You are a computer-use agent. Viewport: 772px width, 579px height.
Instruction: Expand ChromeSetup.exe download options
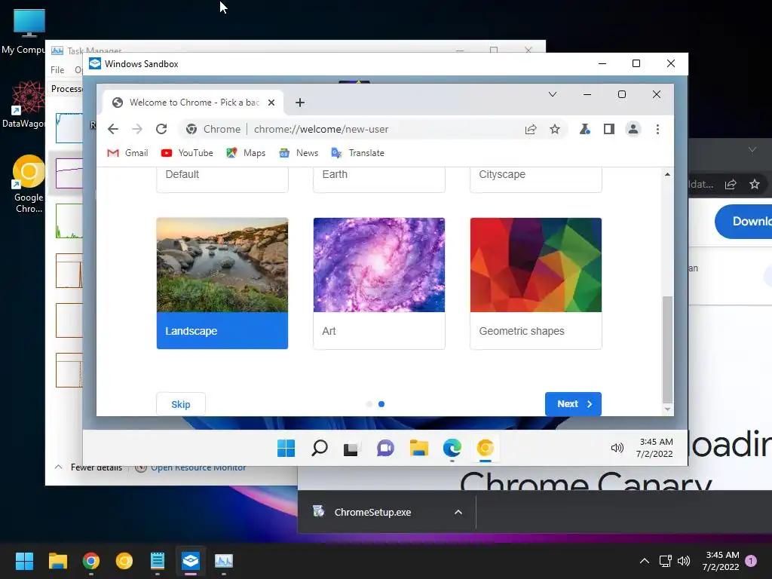click(458, 512)
